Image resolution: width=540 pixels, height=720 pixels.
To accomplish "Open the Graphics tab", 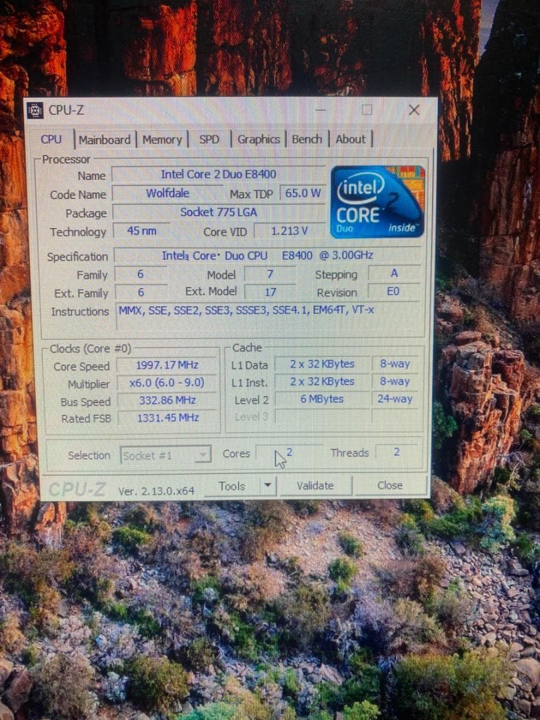I will click(259, 139).
